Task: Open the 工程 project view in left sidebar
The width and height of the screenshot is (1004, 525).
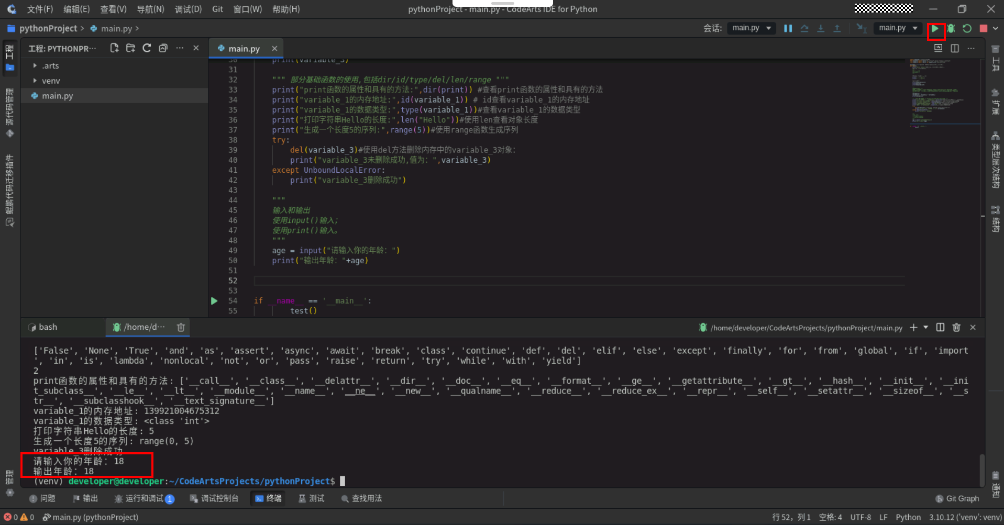Action: pos(10,58)
